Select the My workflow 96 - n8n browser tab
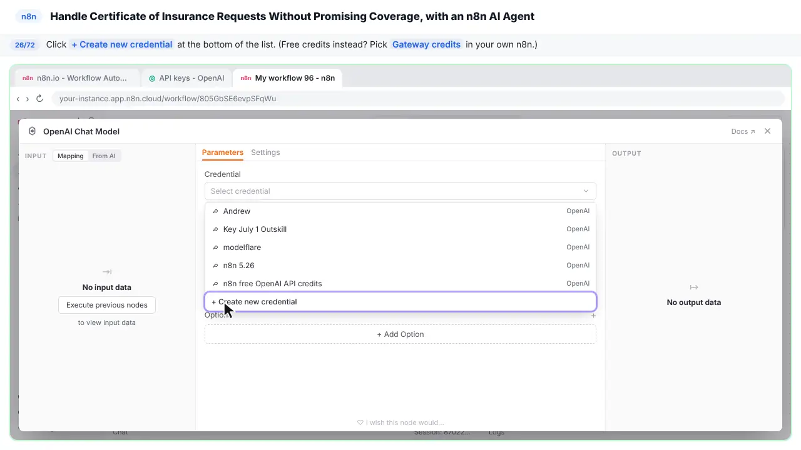Viewport: 801px width, 450px height. (x=287, y=78)
